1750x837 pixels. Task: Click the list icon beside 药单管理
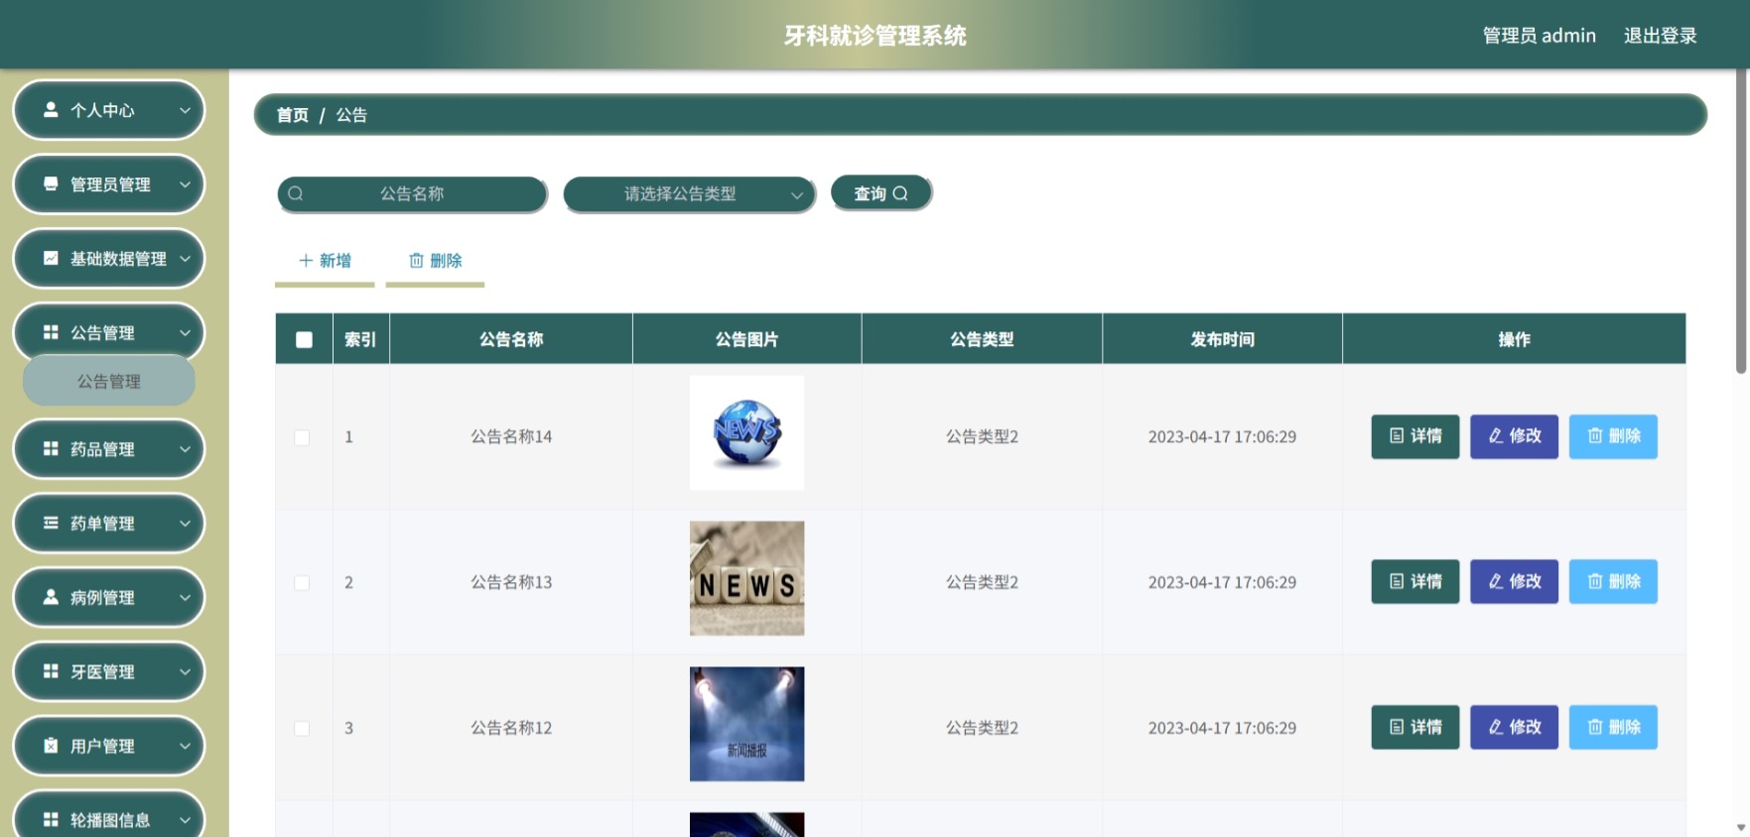(51, 523)
